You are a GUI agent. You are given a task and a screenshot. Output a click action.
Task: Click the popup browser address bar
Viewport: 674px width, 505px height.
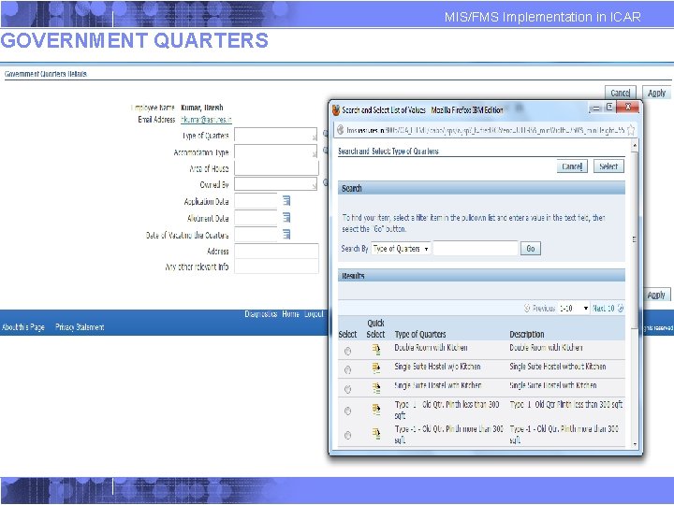(485, 130)
